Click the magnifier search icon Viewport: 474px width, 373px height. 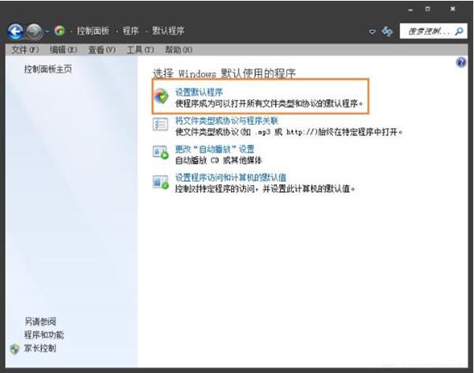click(458, 31)
